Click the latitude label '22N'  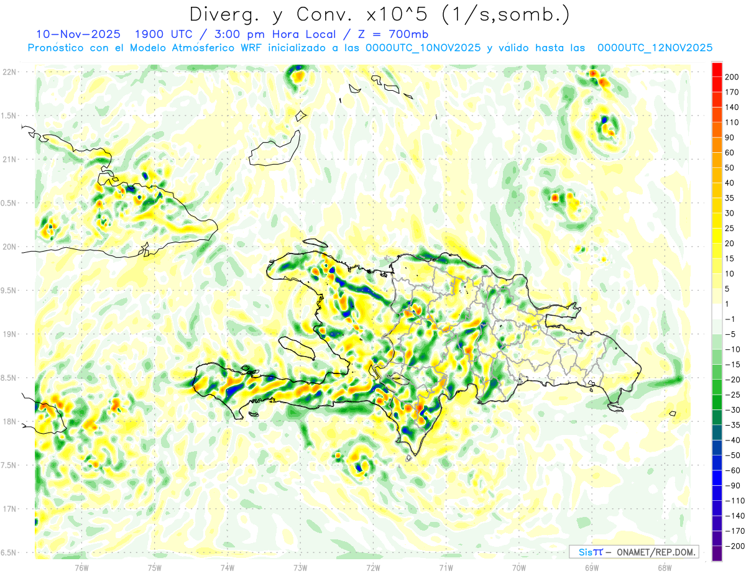[x=9, y=71]
